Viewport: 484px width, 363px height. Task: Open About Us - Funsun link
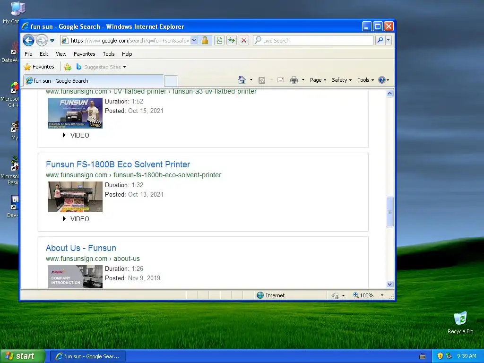(81, 248)
